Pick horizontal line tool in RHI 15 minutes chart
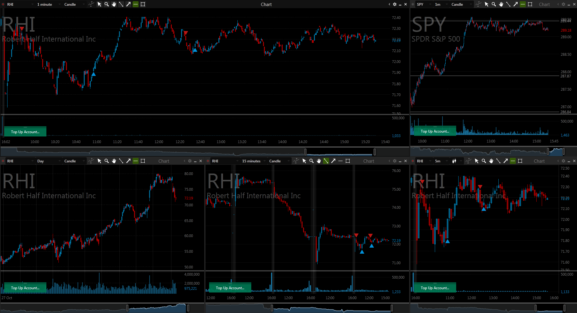Image resolution: width=577 pixels, height=313 pixels. [340, 161]
